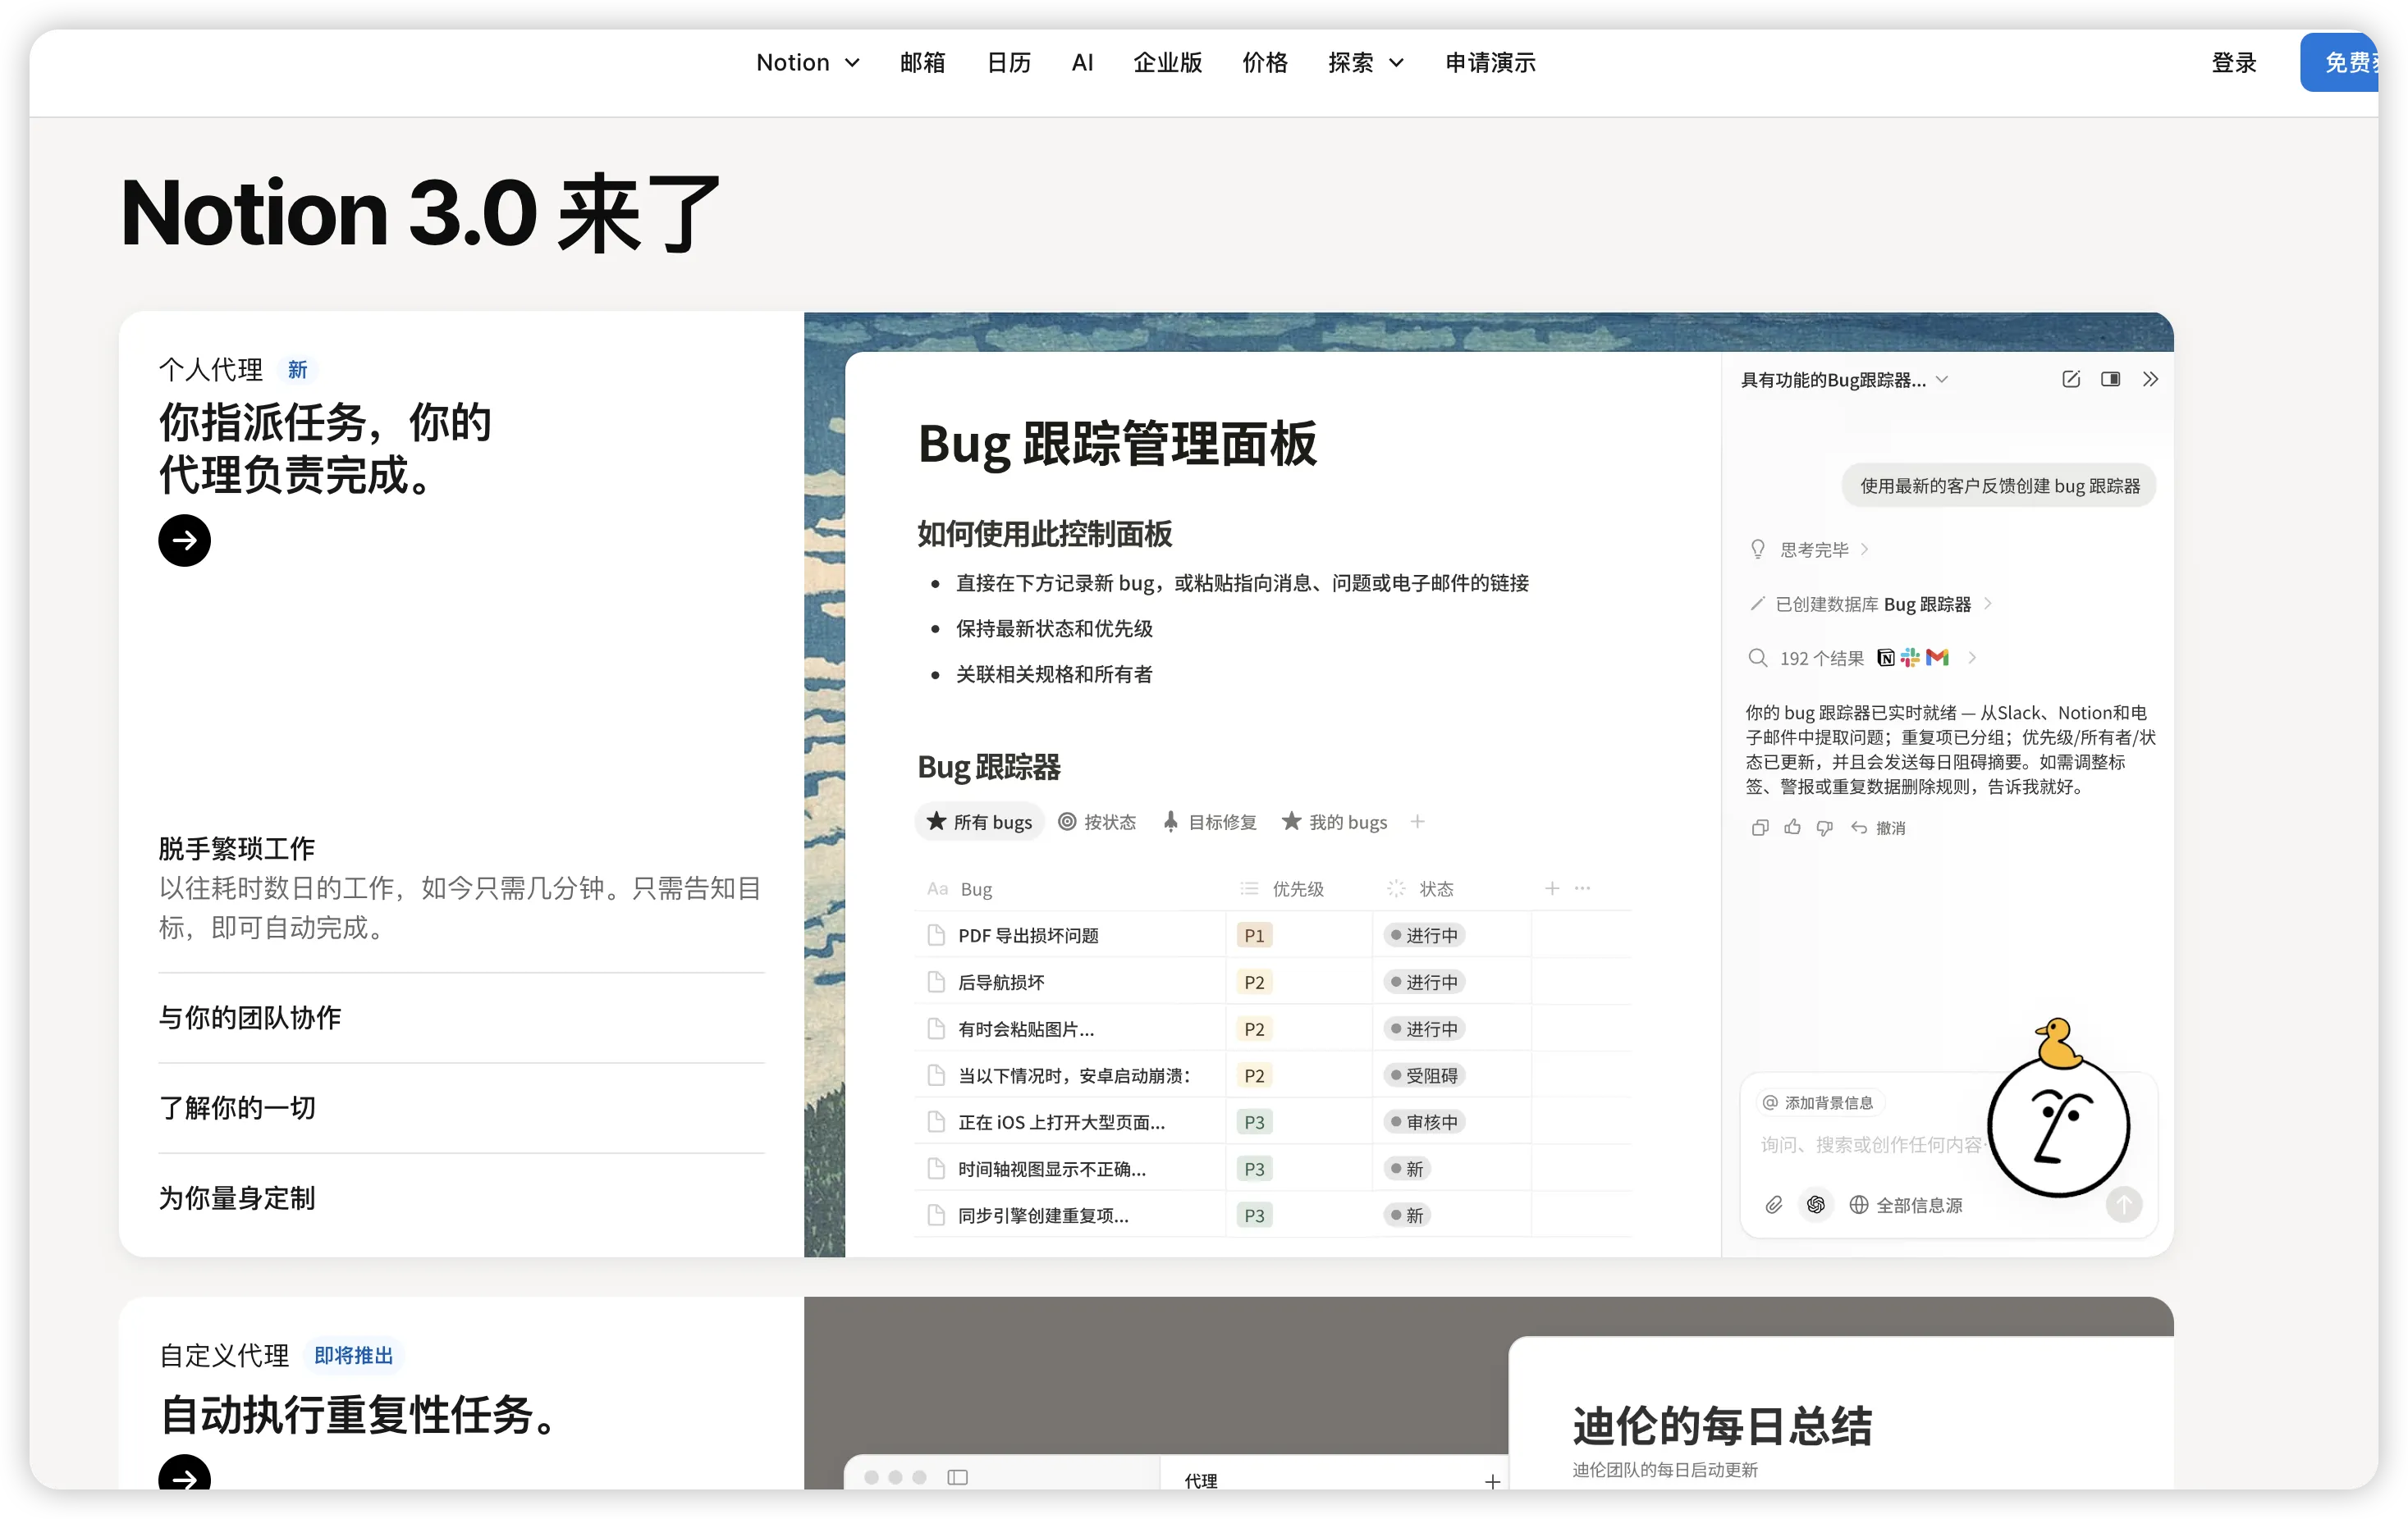Open the 探索 dropdown menu
This screenshot has width=2408, height=1519.
1365,63
